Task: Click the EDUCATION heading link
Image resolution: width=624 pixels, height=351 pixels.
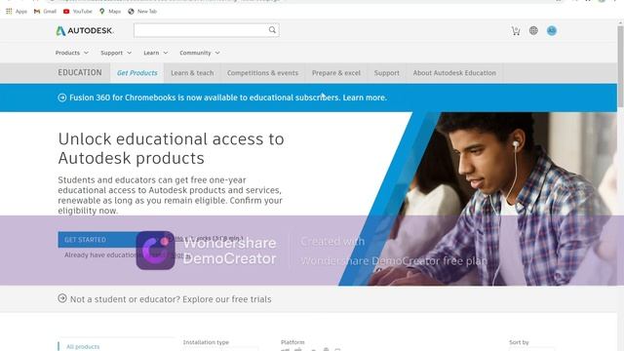Action: point(80,72)
